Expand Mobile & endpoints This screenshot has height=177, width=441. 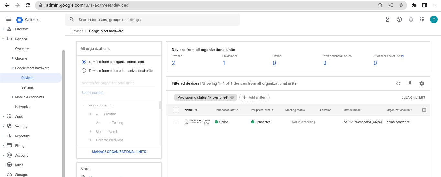click(x=13, y=97)
